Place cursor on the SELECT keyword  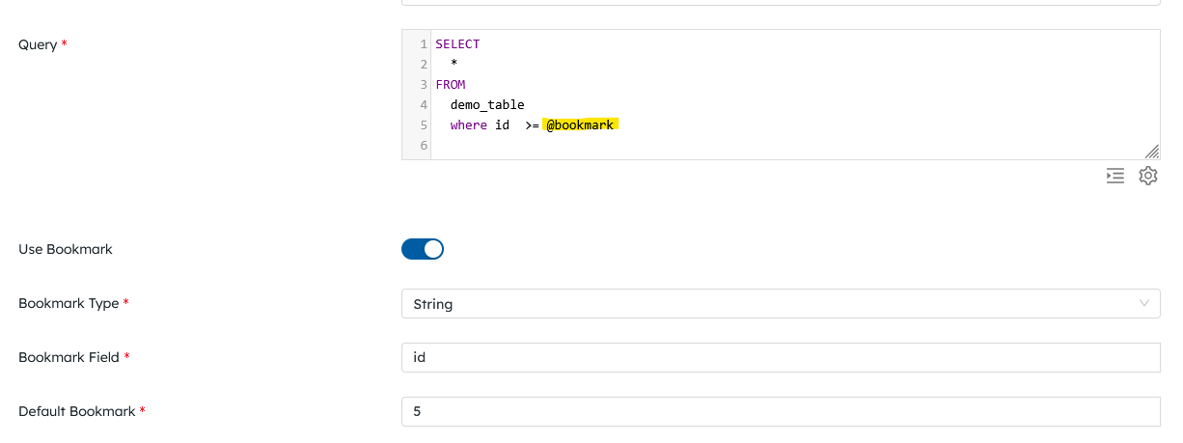pos(457,44)
